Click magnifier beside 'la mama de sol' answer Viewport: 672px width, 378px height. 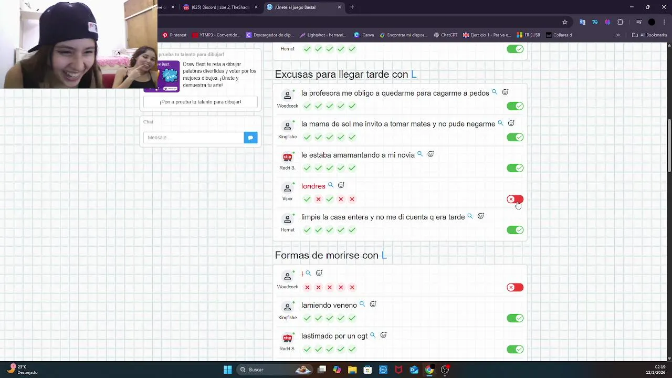pyautogui.click(x=500, y=123)
